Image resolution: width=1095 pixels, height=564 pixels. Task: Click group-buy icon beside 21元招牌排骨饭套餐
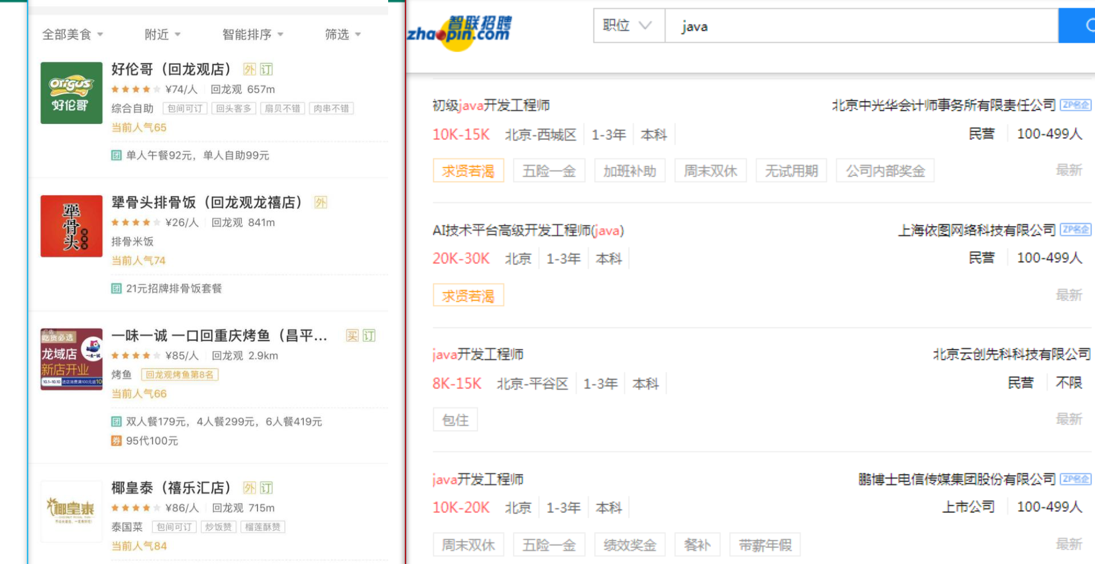[116, 288]
